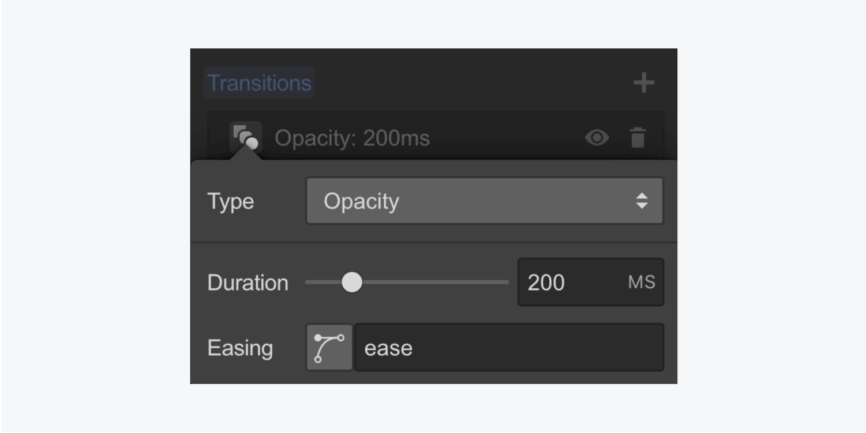
Task: Click the Duration property label
Action: tap(248, 283)
